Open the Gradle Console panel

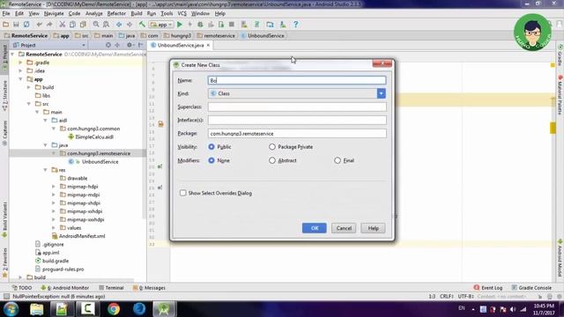pyautogui.click(x=531, y=288)
